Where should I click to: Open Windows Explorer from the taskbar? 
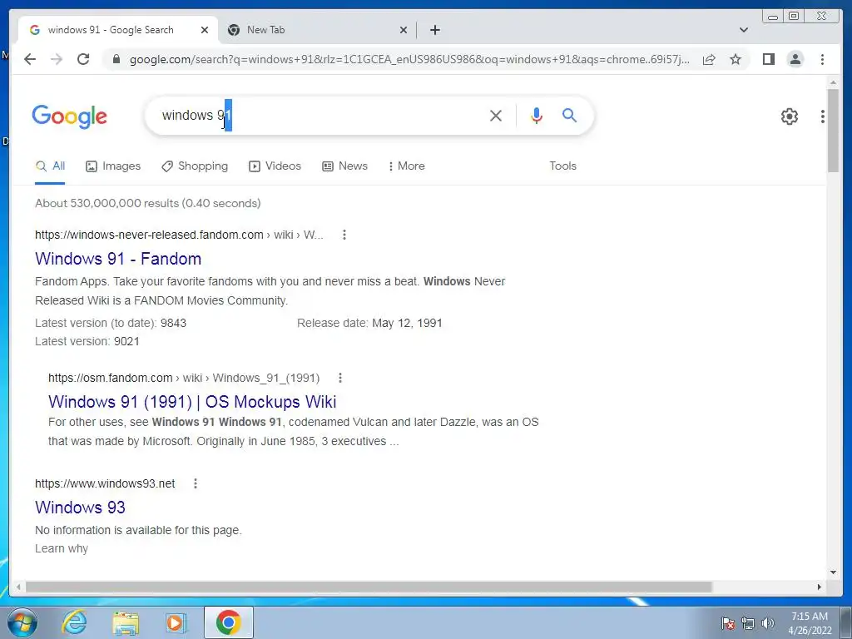tap(126, 622)
